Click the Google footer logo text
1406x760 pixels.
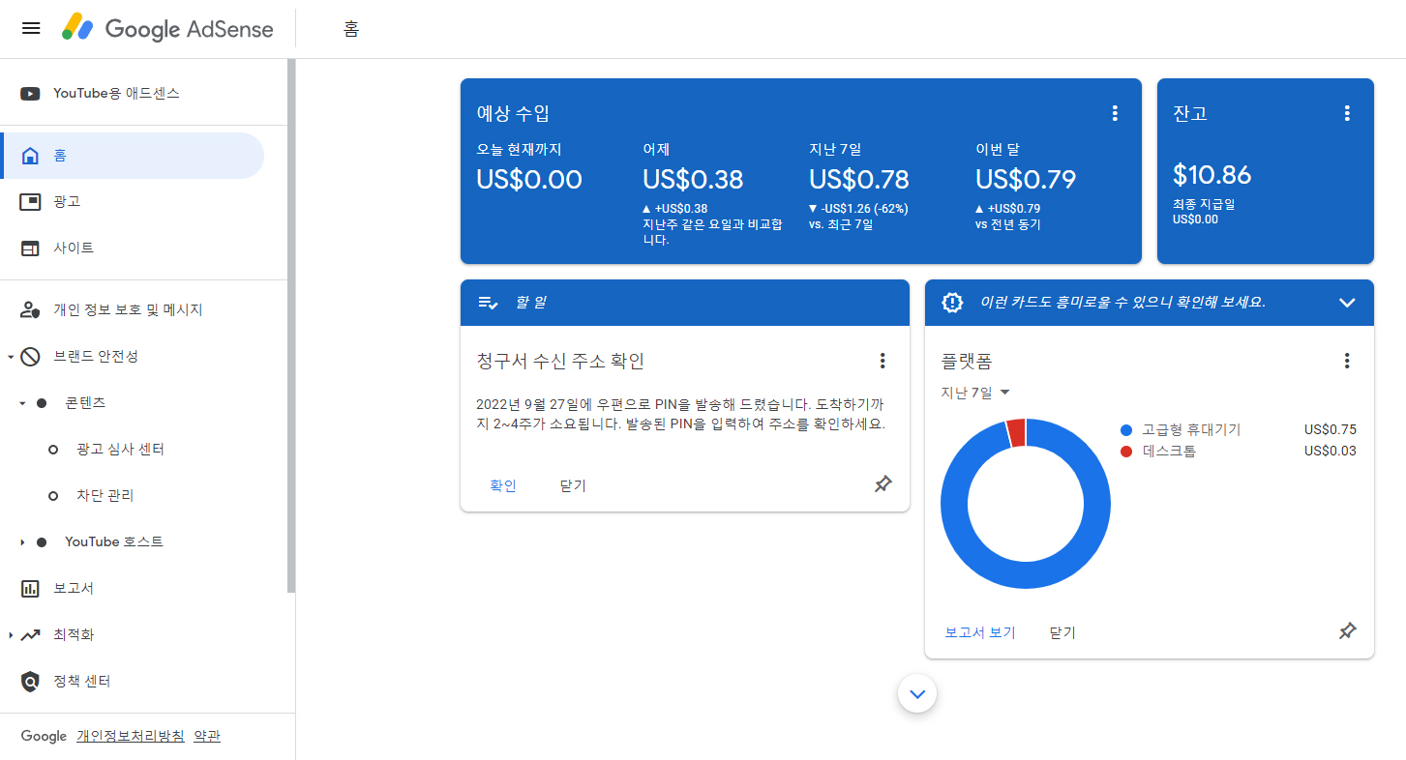point(44,736)
